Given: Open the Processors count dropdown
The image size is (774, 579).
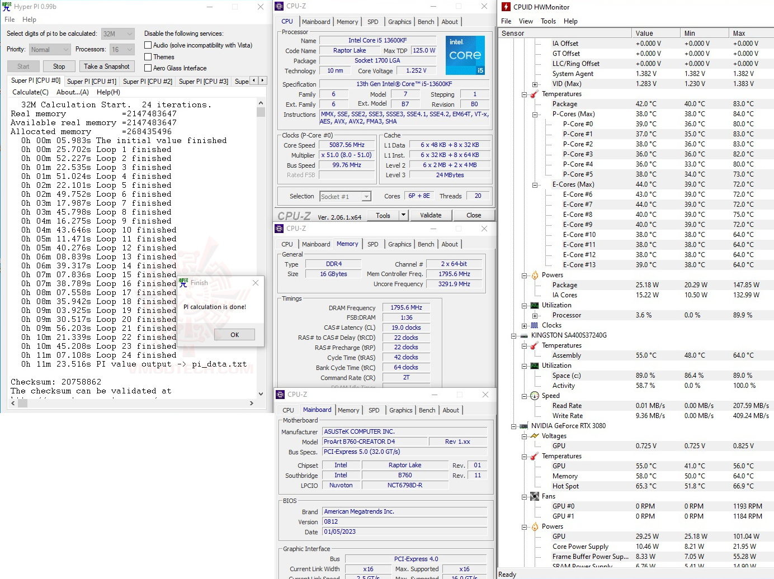Looking at the screenshot, I should [x=122, y=50].
